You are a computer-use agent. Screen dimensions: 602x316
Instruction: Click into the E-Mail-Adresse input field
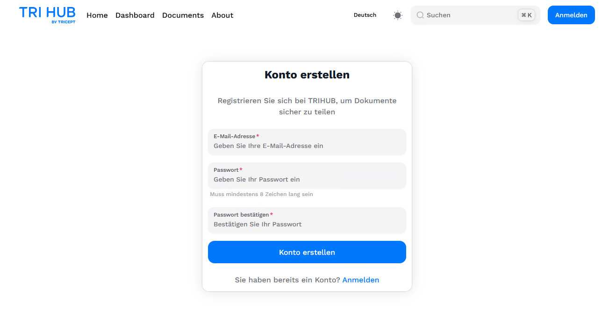coord(307,142)
